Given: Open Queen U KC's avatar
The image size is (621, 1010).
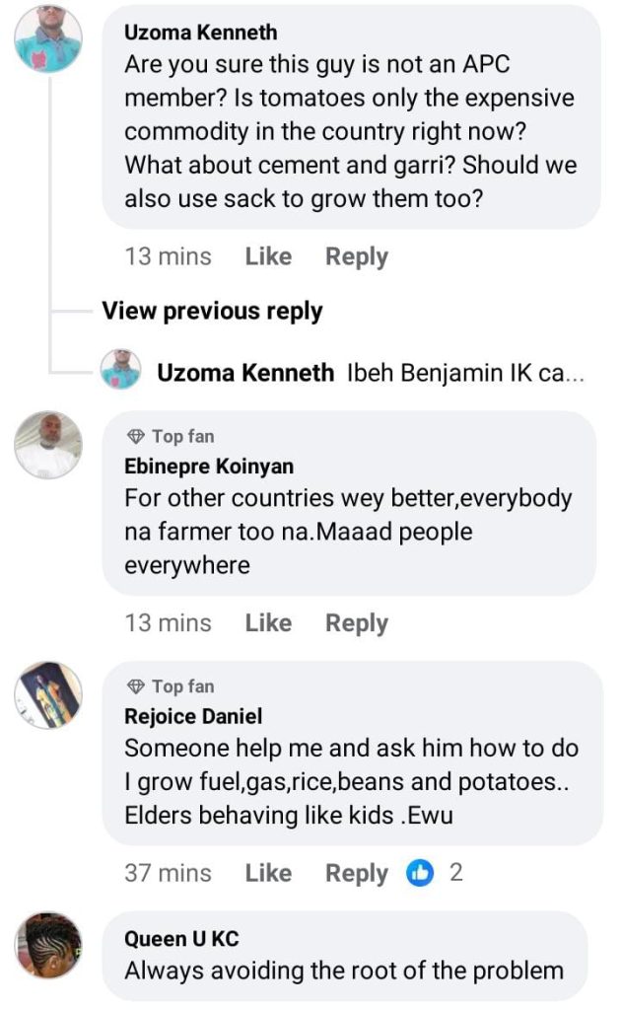Looking at the screenshot, I should tap(47, 945).
